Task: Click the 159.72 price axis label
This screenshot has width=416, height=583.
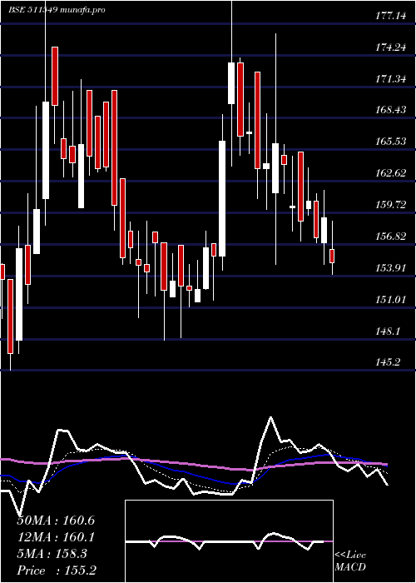Action: 390,205
